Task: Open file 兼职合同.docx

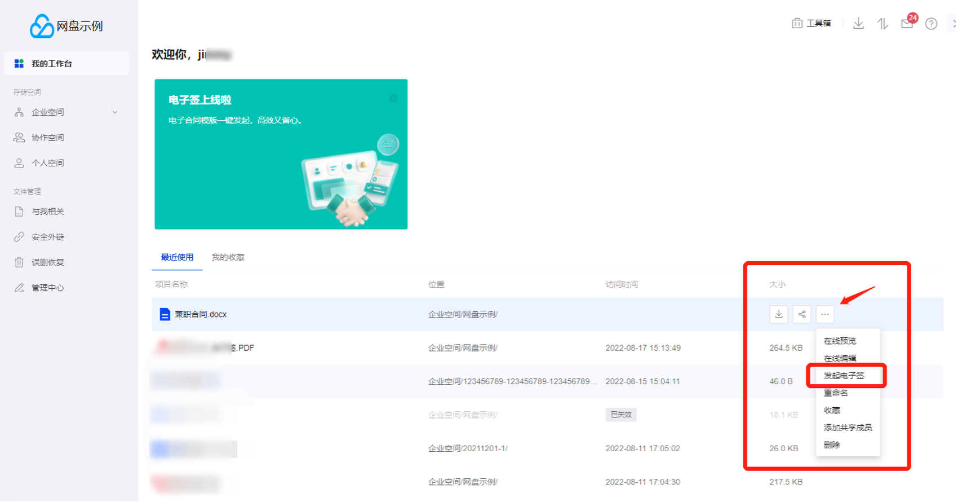Action: [201, 314]
